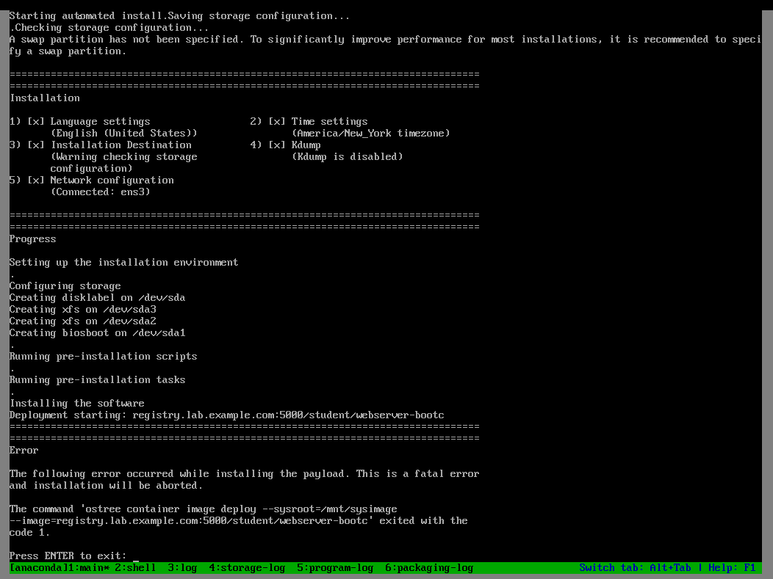
Task: Click the 'Help: F1' status text
Action: (732, 568)
